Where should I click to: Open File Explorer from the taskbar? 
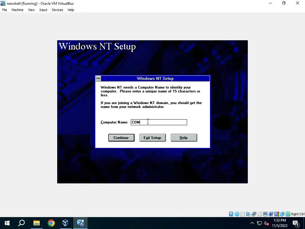pos(36,223)
